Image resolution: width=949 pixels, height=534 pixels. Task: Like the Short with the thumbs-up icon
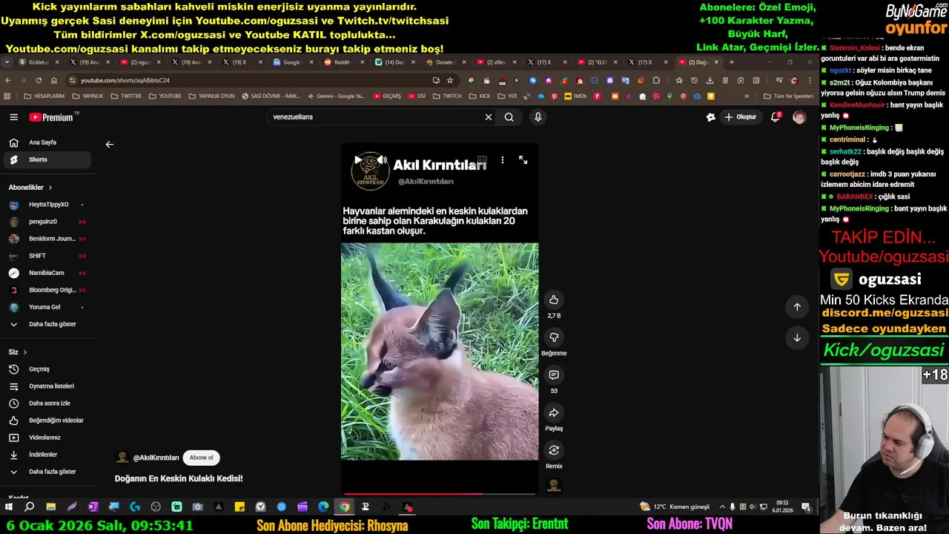point(553,300)
